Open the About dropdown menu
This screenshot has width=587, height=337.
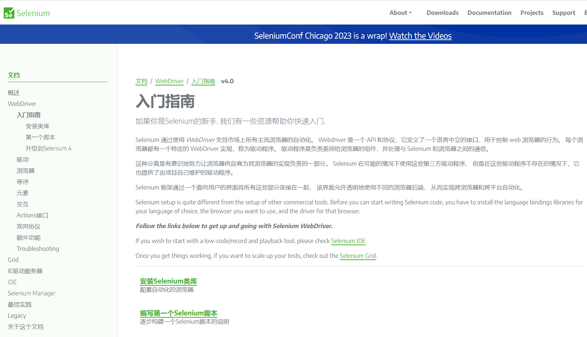pos(400,13)
